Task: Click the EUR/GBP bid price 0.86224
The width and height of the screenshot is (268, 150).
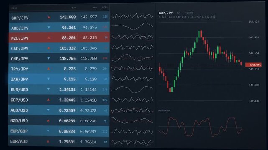Action: tap(67, 131)
